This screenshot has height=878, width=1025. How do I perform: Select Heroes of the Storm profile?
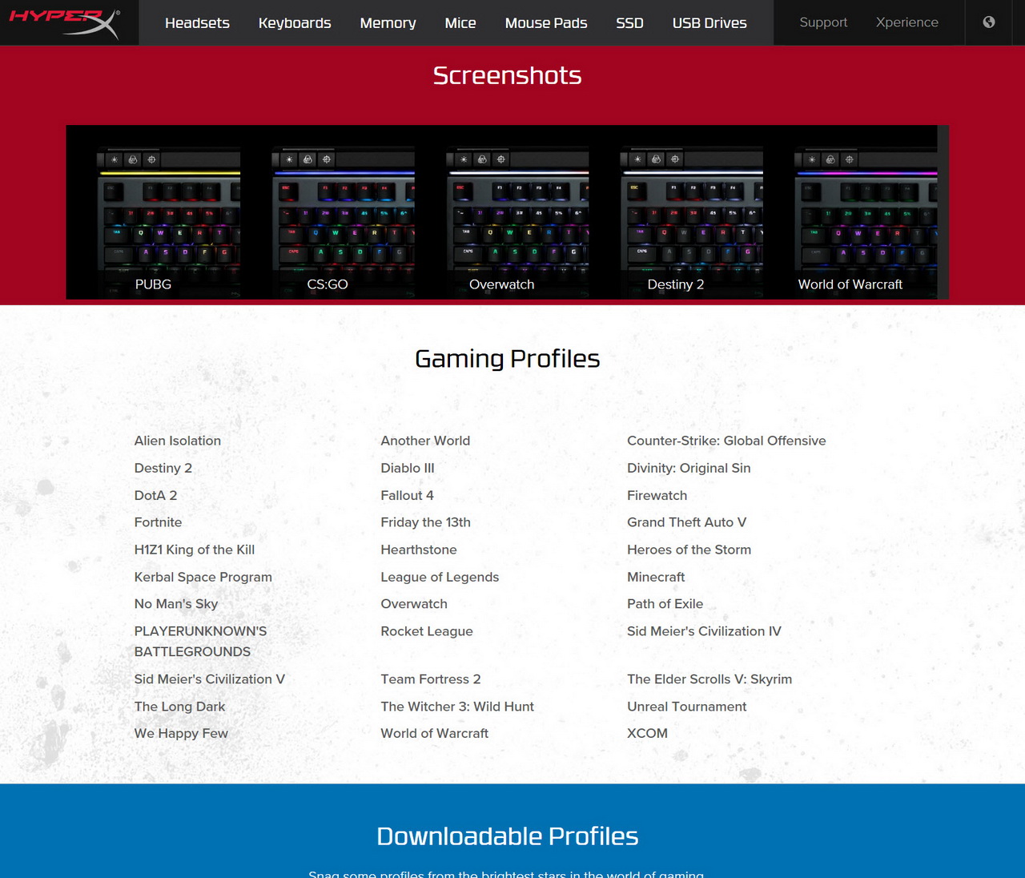(x=689, y=550)
